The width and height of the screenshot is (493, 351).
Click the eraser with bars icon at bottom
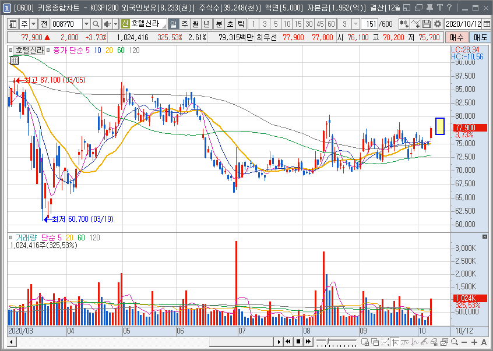pyautogui.click(x=435, y=342)
